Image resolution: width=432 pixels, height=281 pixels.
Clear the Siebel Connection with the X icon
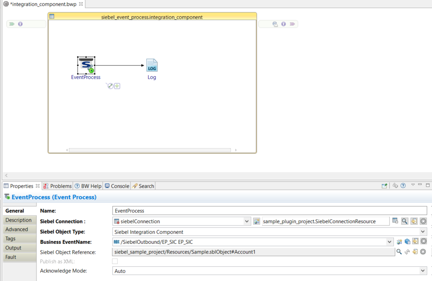(x=423, y=221)
